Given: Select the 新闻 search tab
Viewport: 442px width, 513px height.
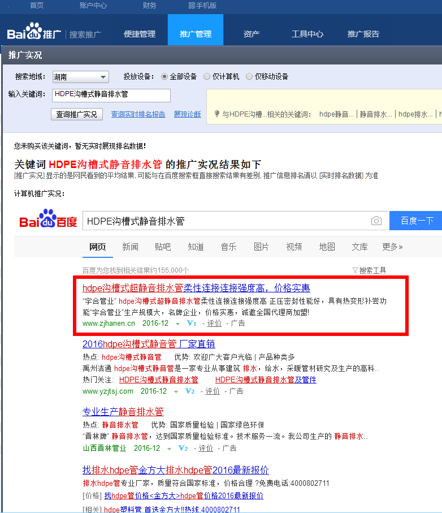Looking at the screenshot, I should 130,247.
